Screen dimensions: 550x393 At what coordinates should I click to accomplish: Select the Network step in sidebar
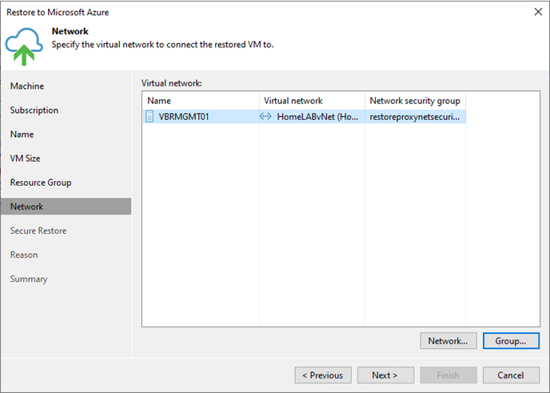tap(66, 207)
